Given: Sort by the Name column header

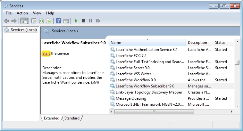Looking at the screenshot, I should [x=147, y=43].
